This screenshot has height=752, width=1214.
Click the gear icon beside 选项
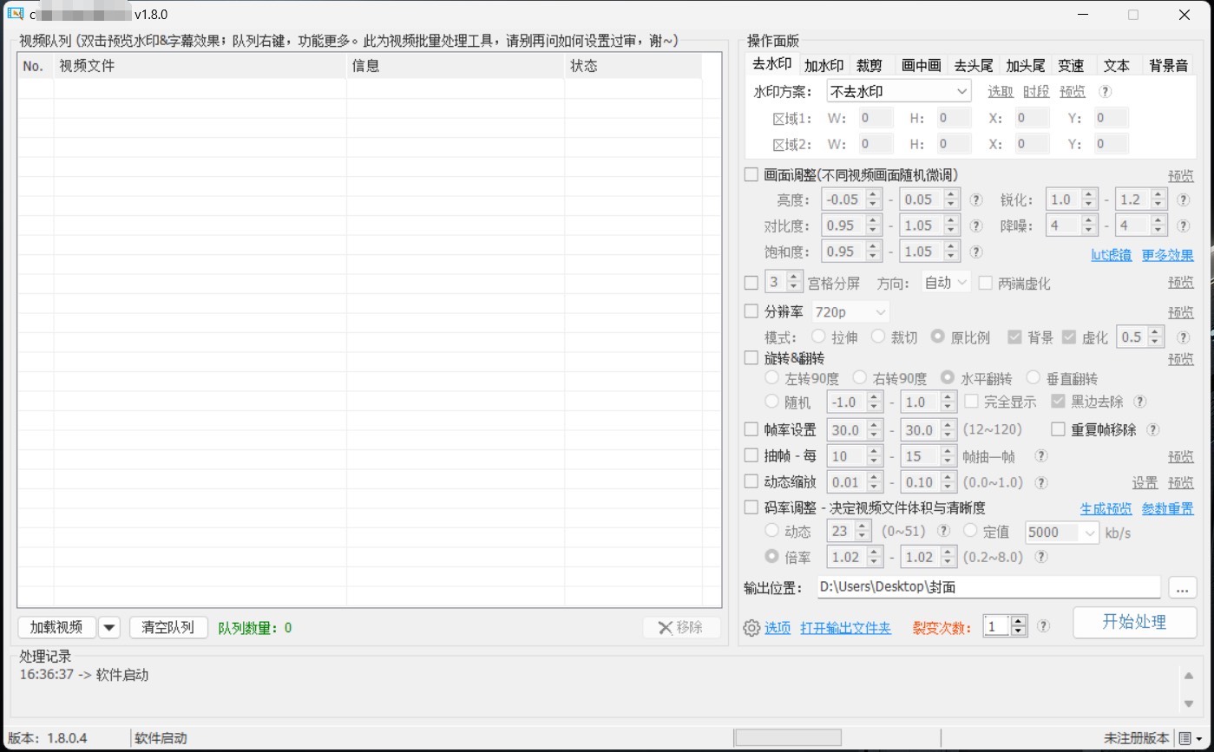click(x=751, y=627)
